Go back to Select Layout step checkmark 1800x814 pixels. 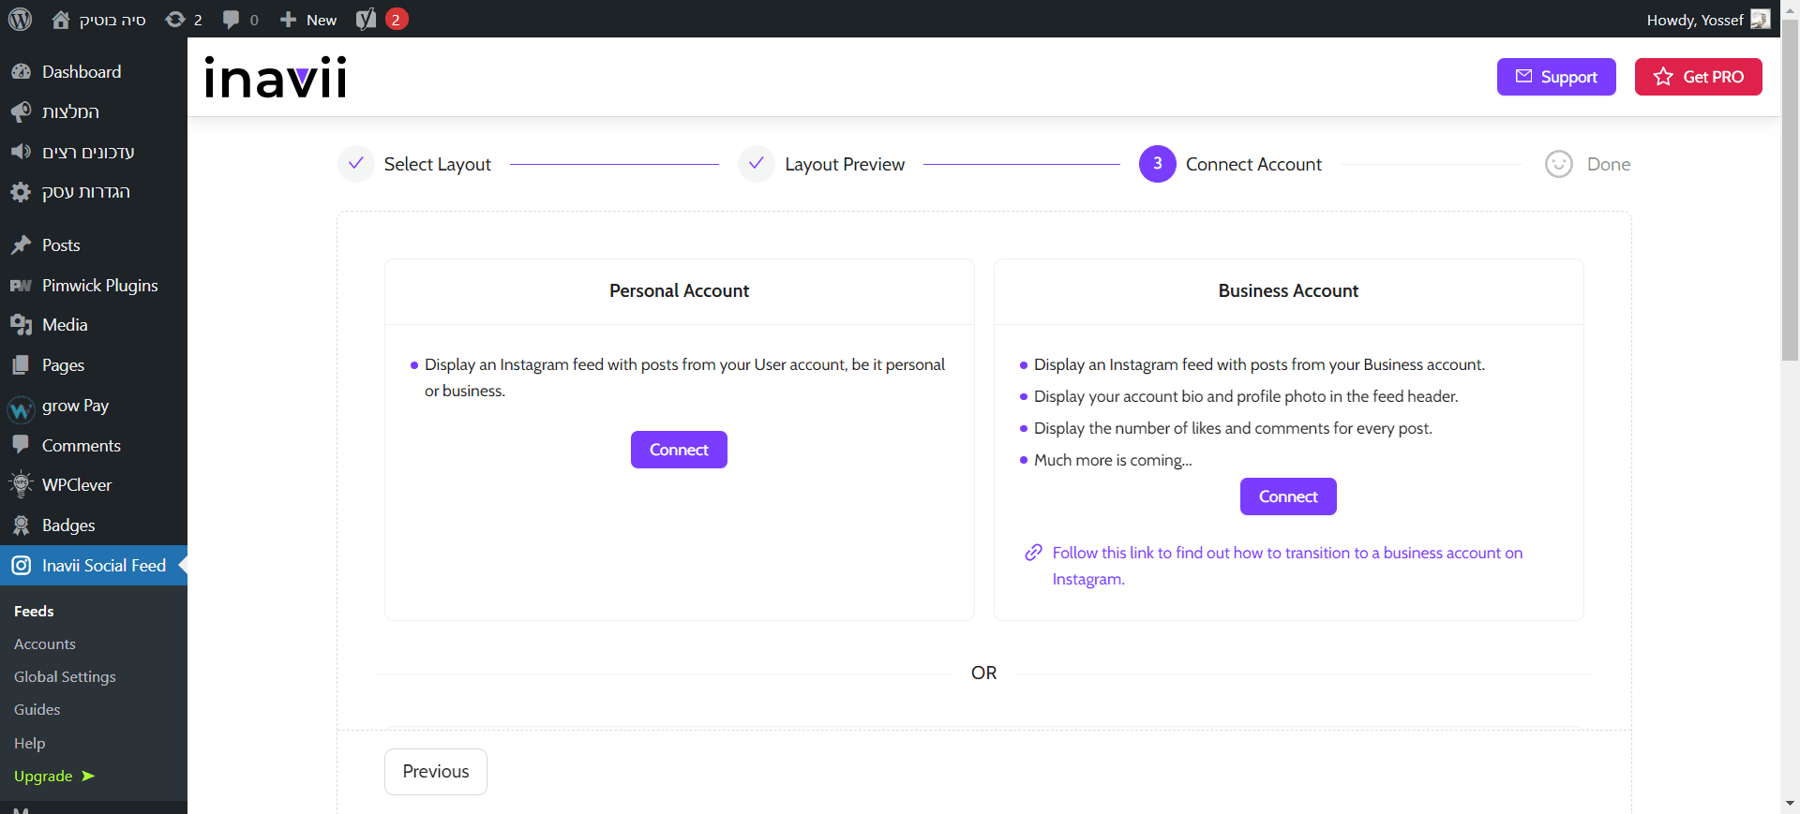pos(356,164)
